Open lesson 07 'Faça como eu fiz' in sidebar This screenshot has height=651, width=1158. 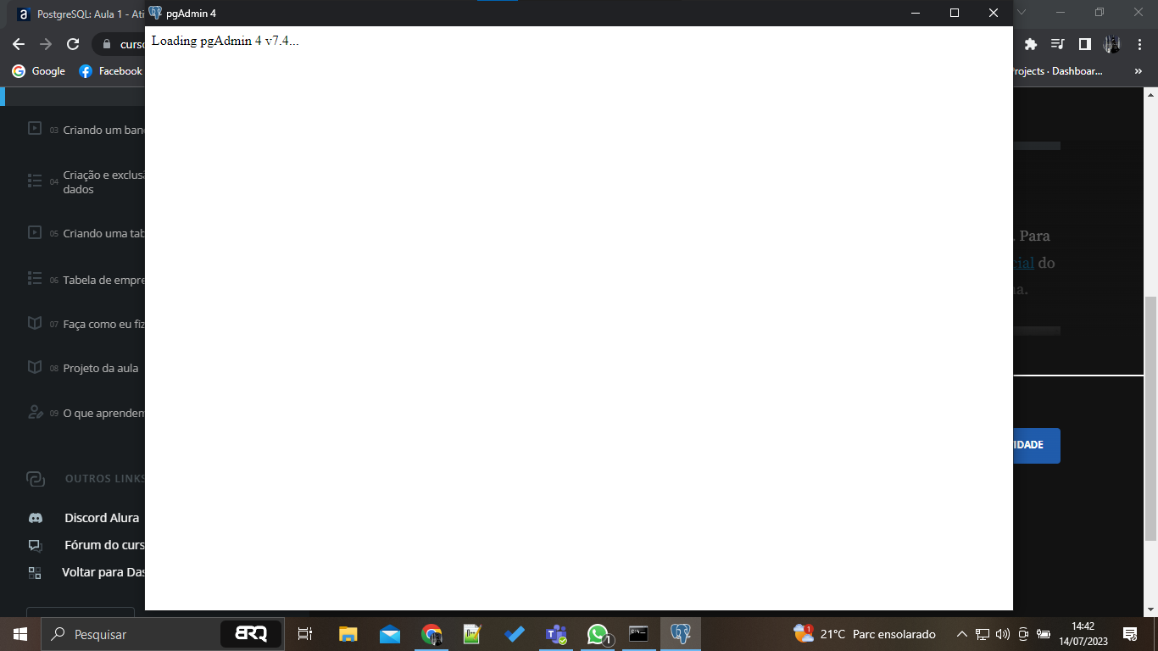86,324
